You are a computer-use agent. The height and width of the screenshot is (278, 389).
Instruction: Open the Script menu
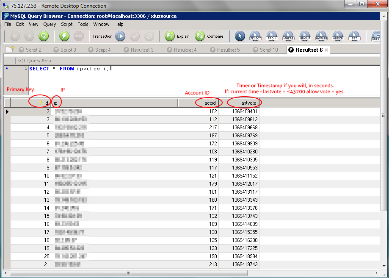click(x=67, y=24)
